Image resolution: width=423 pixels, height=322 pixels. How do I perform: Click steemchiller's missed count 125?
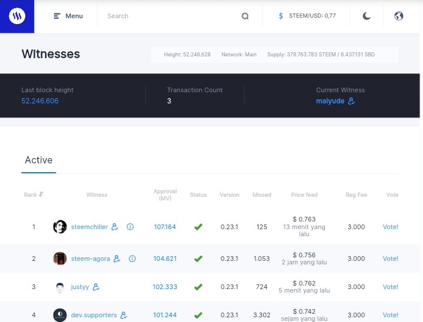pyautogui.click(x=261, y=227)
